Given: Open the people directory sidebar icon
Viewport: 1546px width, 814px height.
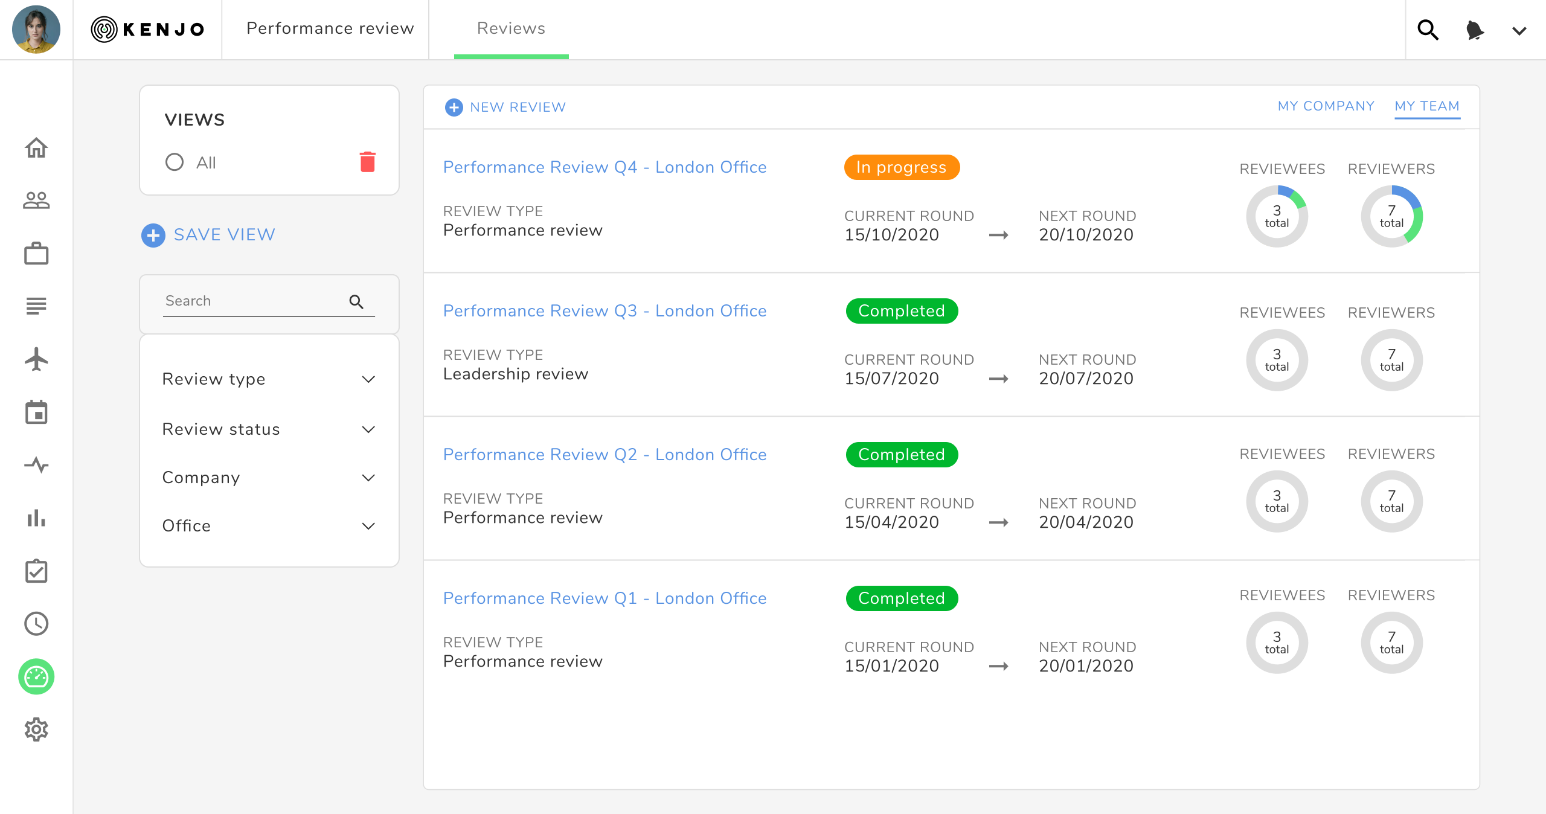Looking at the screenshot, I should coord(36,200).
